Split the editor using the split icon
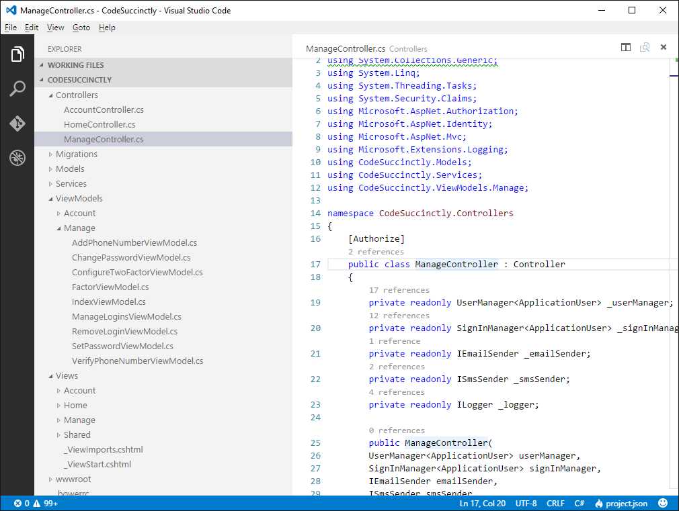The height and width of the screenshot is (511, 679). (x=625, y=47)
